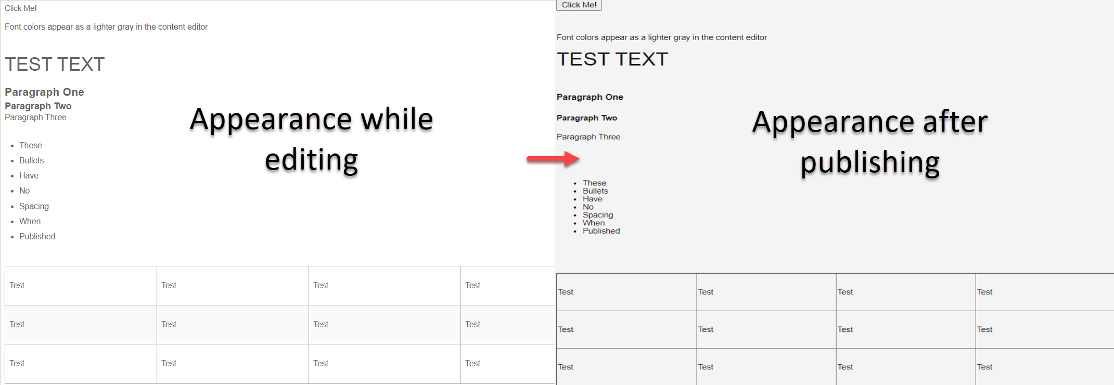Select the gray TEST TEXT heading in editor

coord(55,65)
